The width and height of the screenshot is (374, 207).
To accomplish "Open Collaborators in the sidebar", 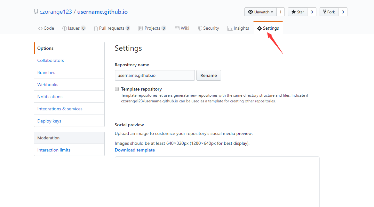I will pos(51,60).
